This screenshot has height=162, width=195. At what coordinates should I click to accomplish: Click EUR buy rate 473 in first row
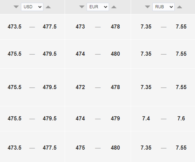[x=80, y=26]
